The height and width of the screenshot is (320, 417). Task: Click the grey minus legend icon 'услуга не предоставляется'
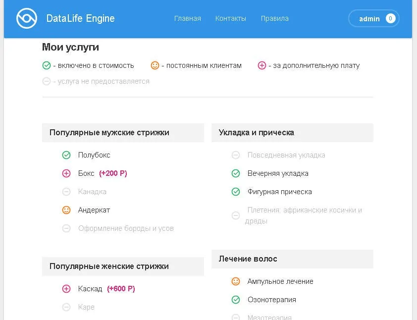click(x=47, y=81)
